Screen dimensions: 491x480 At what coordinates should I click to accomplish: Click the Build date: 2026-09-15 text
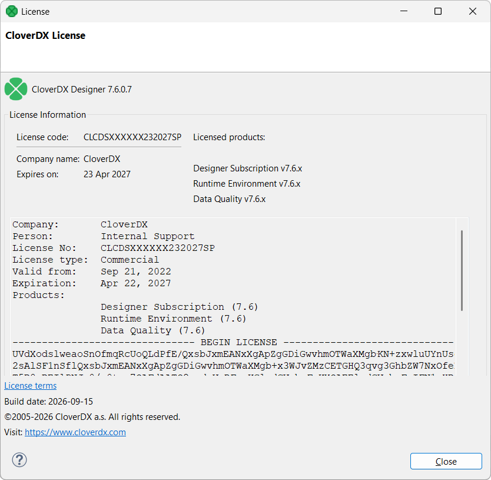(x=48, y=402)
